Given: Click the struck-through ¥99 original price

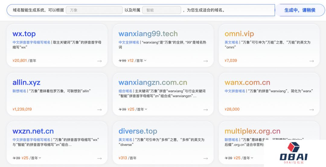Looking at the screenshot, I should click(123, 61).
